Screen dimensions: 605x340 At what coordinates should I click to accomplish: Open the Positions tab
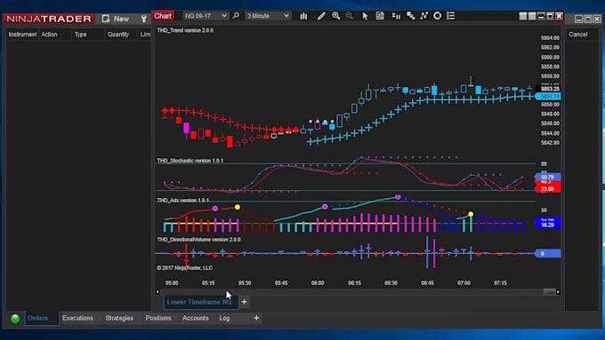click(x=158, y=318)
